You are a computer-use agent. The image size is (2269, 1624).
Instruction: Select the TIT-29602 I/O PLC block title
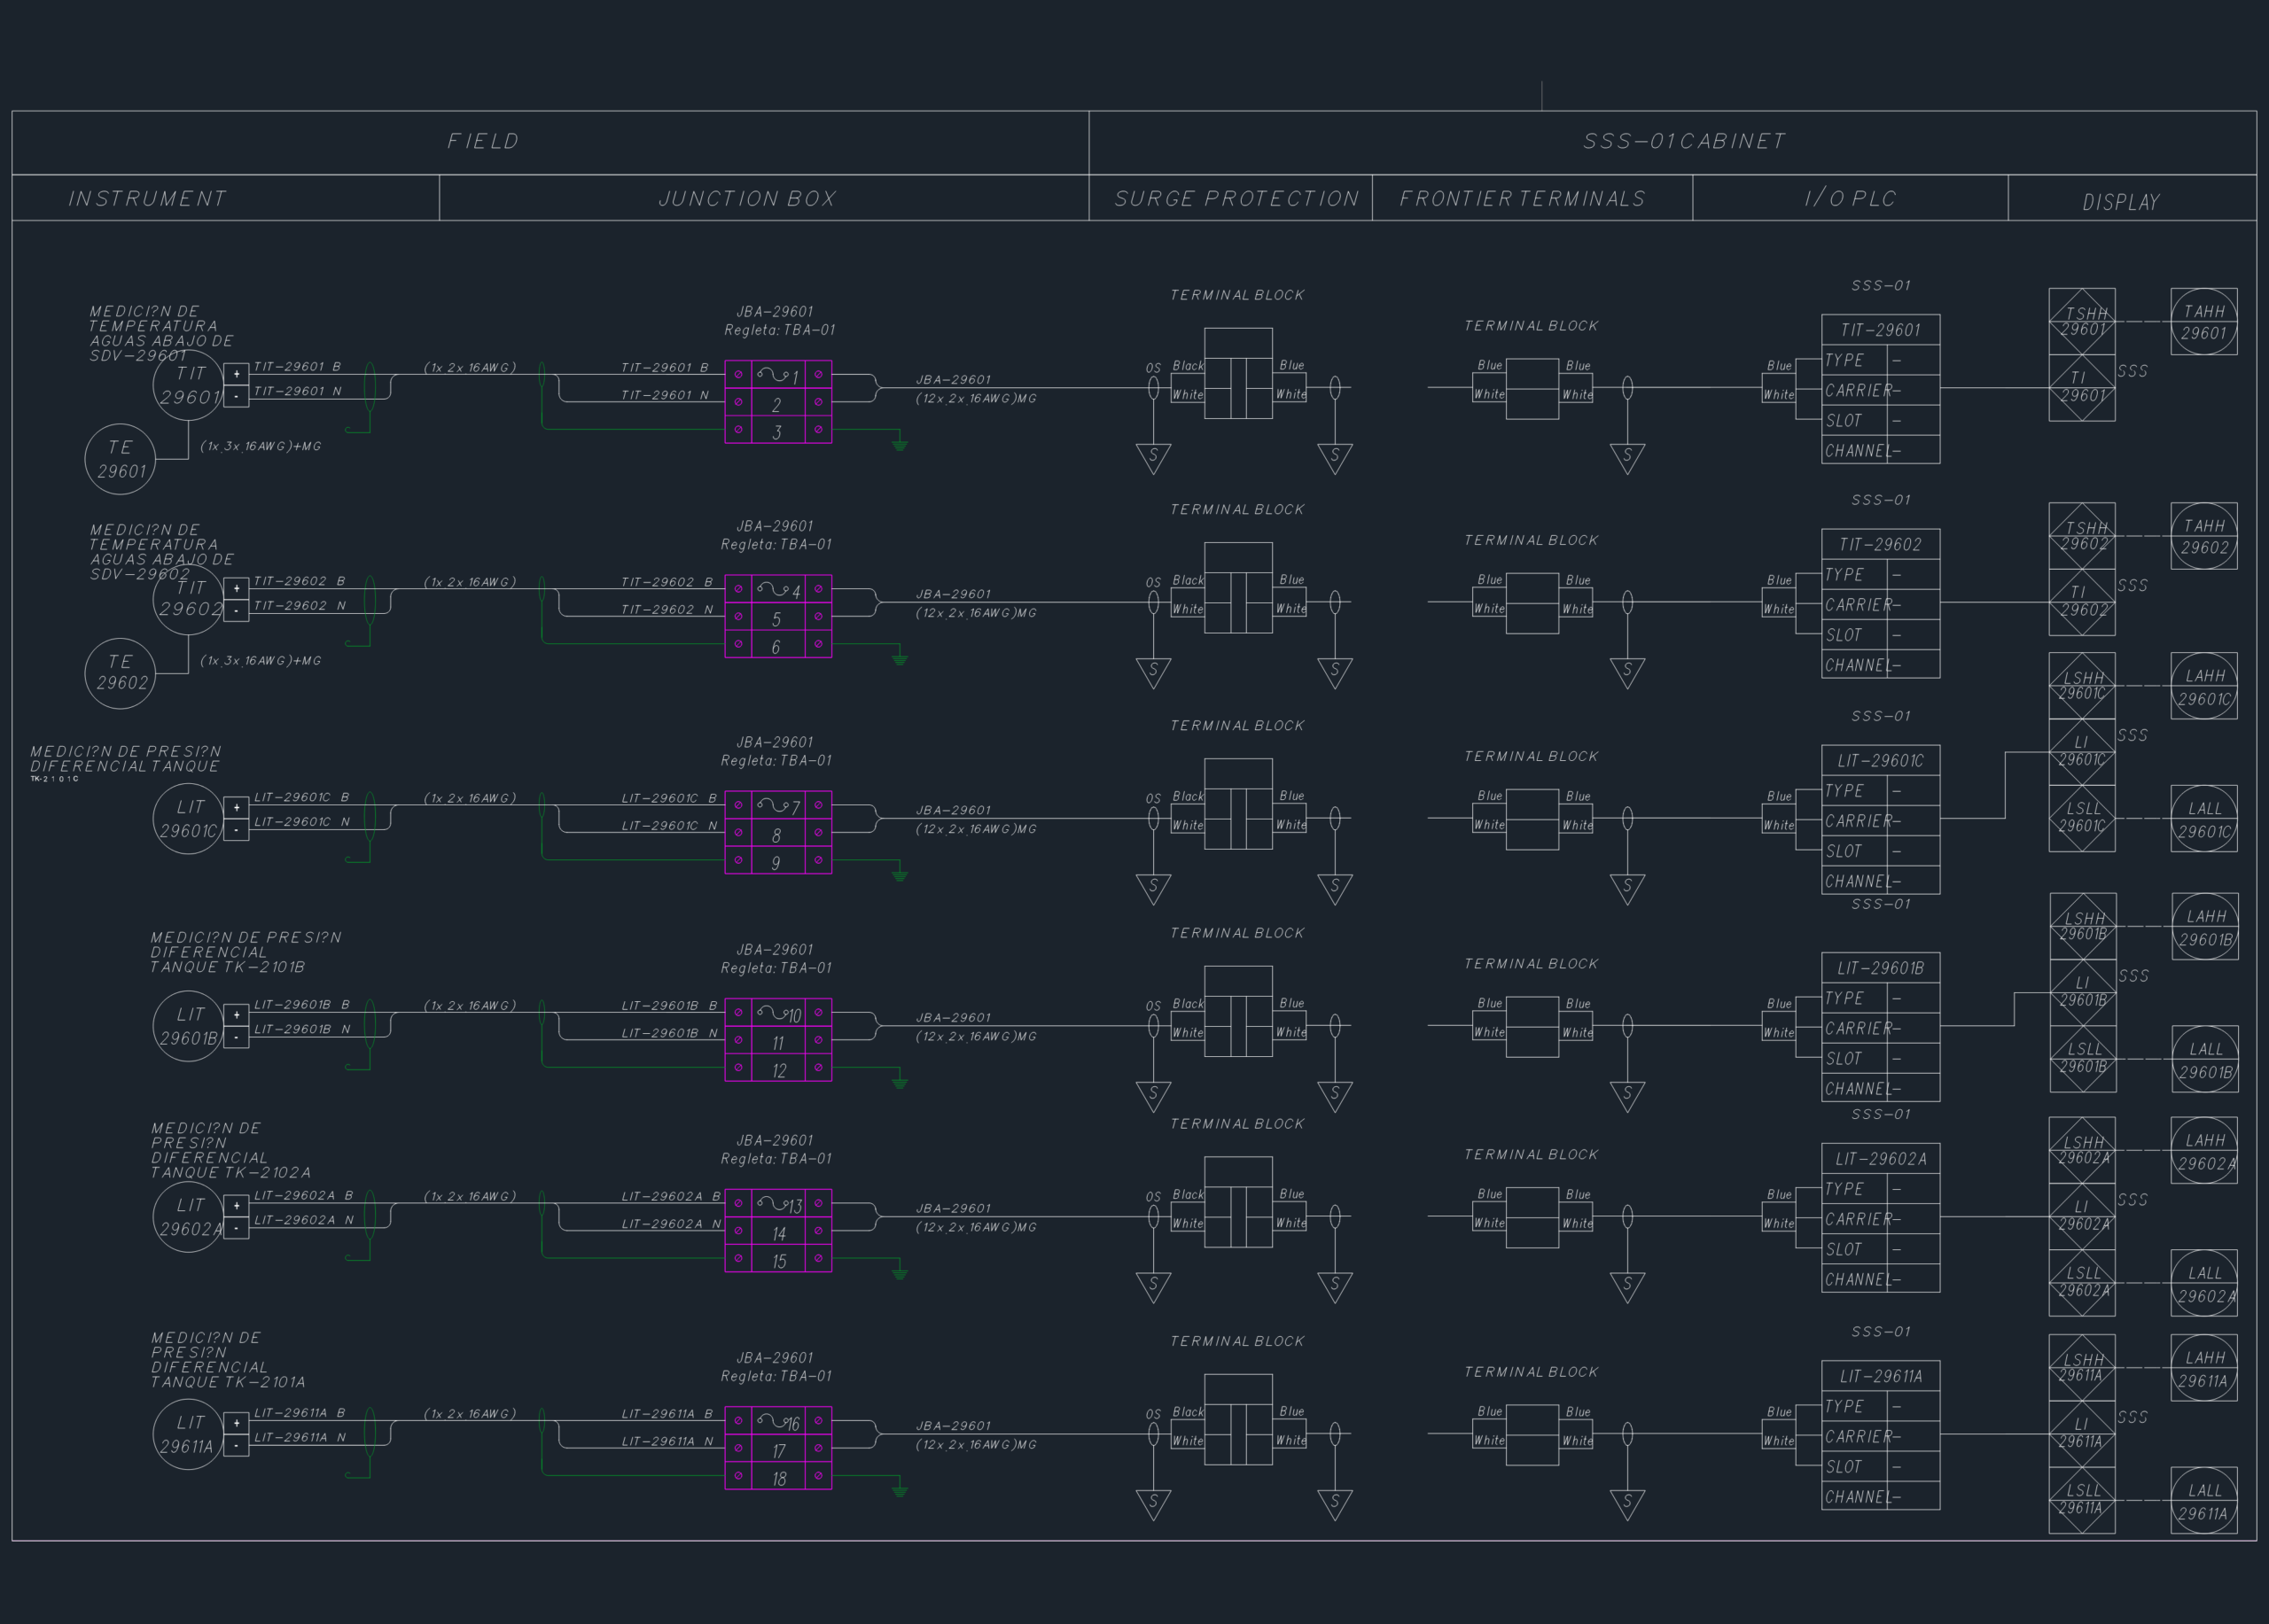pos(1881,545)
